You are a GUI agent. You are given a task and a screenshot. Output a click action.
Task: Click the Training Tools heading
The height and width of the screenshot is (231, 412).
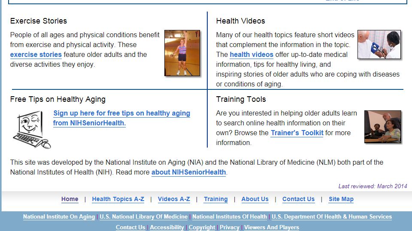coord(241,99)
